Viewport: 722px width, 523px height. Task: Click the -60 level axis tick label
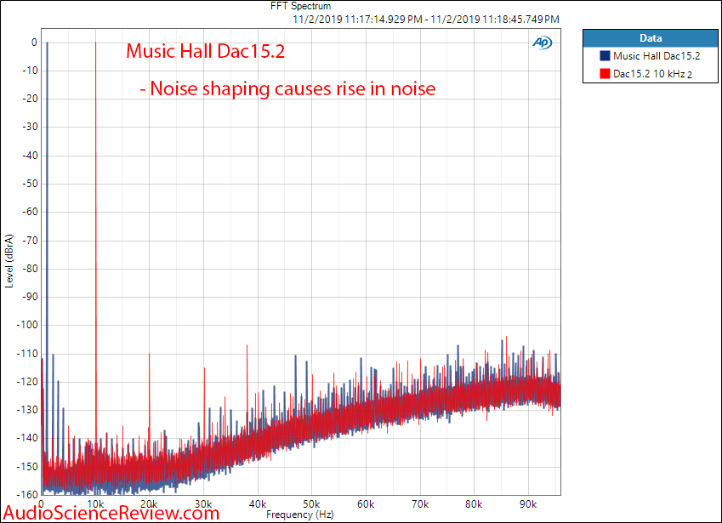click(30, 212)
